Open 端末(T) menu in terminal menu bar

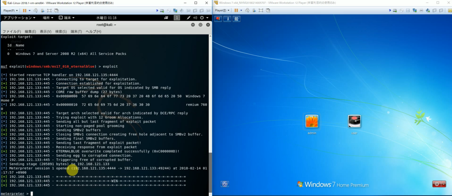(76, 31)
